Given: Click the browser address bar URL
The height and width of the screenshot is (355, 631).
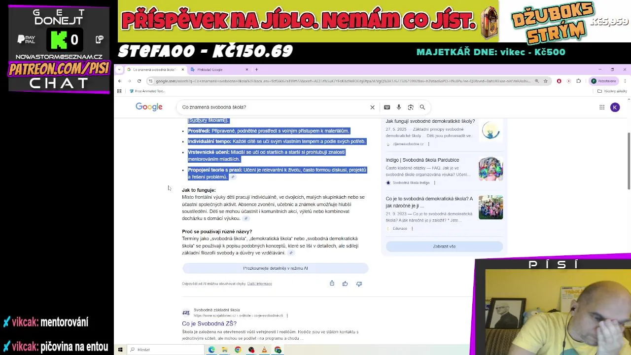Looking at the screenshot, I should 343,81.
